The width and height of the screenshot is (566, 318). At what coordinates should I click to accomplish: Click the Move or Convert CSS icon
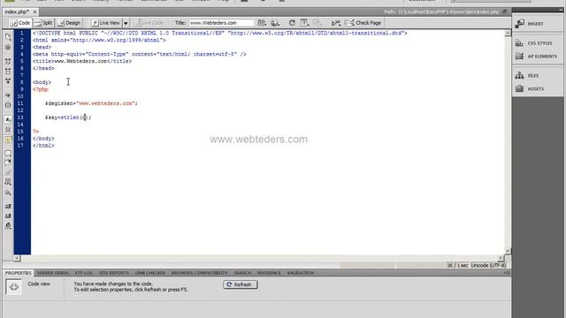[8, 193]
